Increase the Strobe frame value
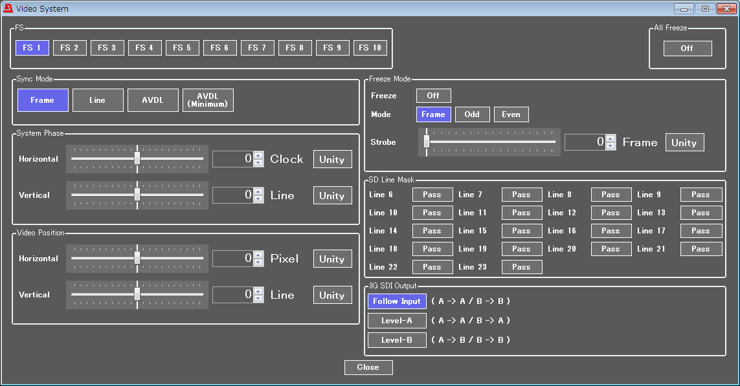Viewport: 740px width, 386px height. click(610, 138)
